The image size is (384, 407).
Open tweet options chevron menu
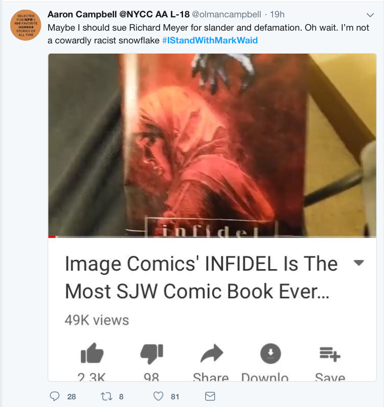(370, 15)
